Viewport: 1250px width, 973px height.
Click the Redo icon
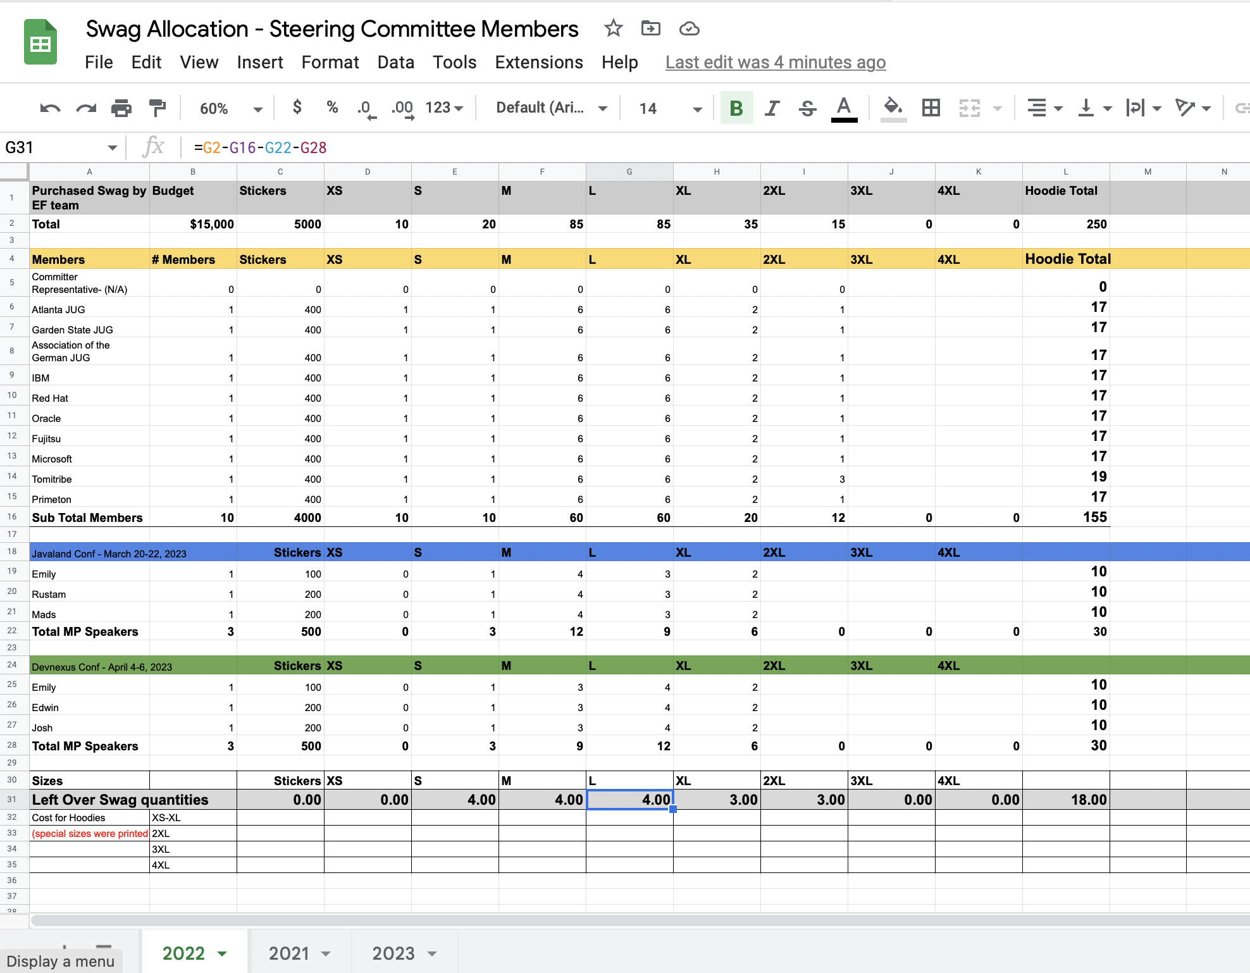click(86, 108)
